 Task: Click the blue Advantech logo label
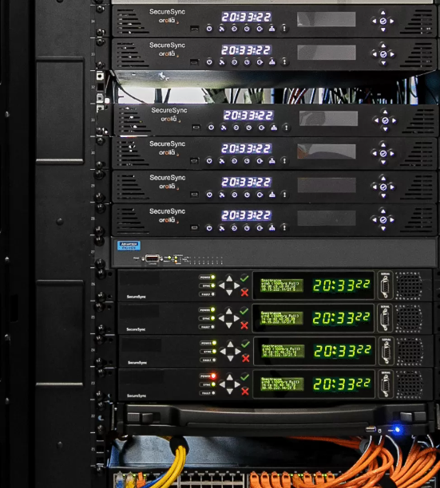(129, 246)
